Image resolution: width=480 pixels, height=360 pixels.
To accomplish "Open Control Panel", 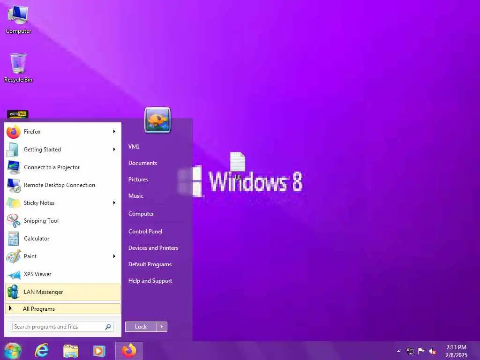I will (145, 232).
